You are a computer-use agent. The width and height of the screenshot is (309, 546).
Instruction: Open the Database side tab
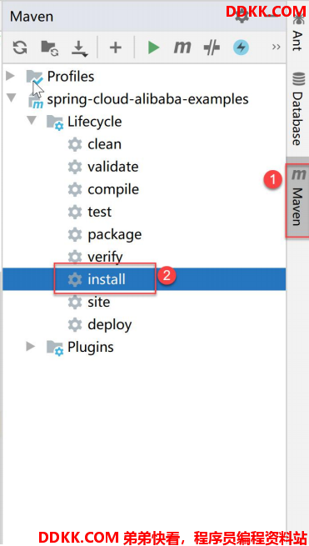(297, 109)
